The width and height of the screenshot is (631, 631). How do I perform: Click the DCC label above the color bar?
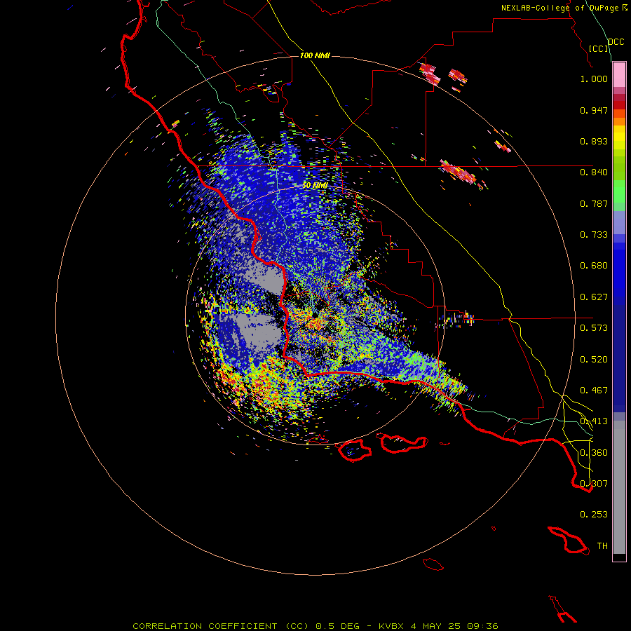point(616,42)
